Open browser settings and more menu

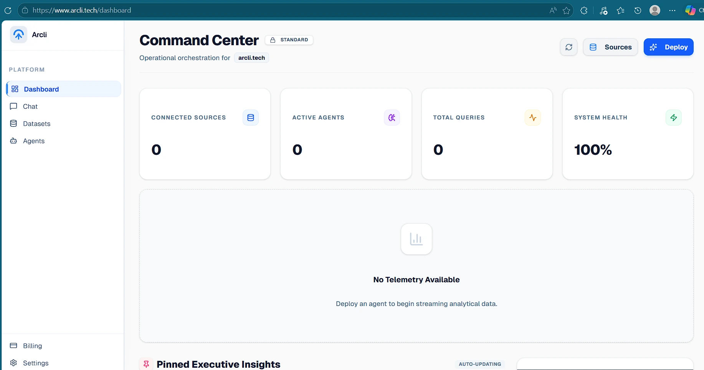coord(672,10)
